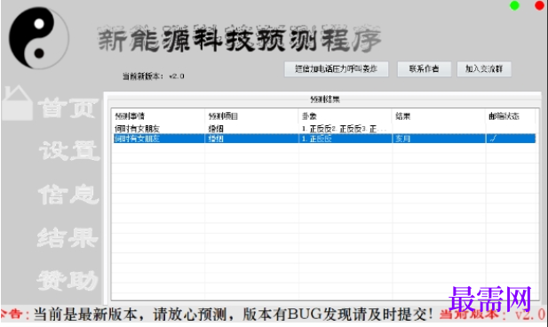The image size is (548, 327).
Task: Click 婚姻 in the unhighlighted row
Action: [x=216, y=129]
